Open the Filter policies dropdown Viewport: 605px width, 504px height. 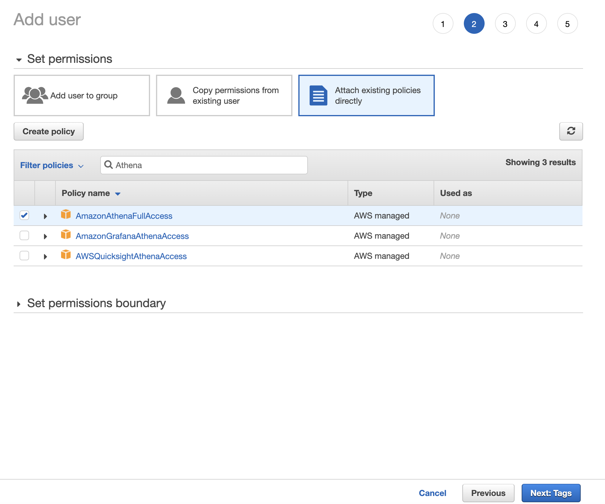tap(52, 165)
